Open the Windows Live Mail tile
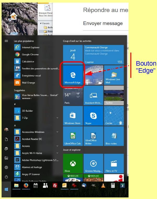The height and width of the screenshot is (199, 157). (x=114, y=75)
